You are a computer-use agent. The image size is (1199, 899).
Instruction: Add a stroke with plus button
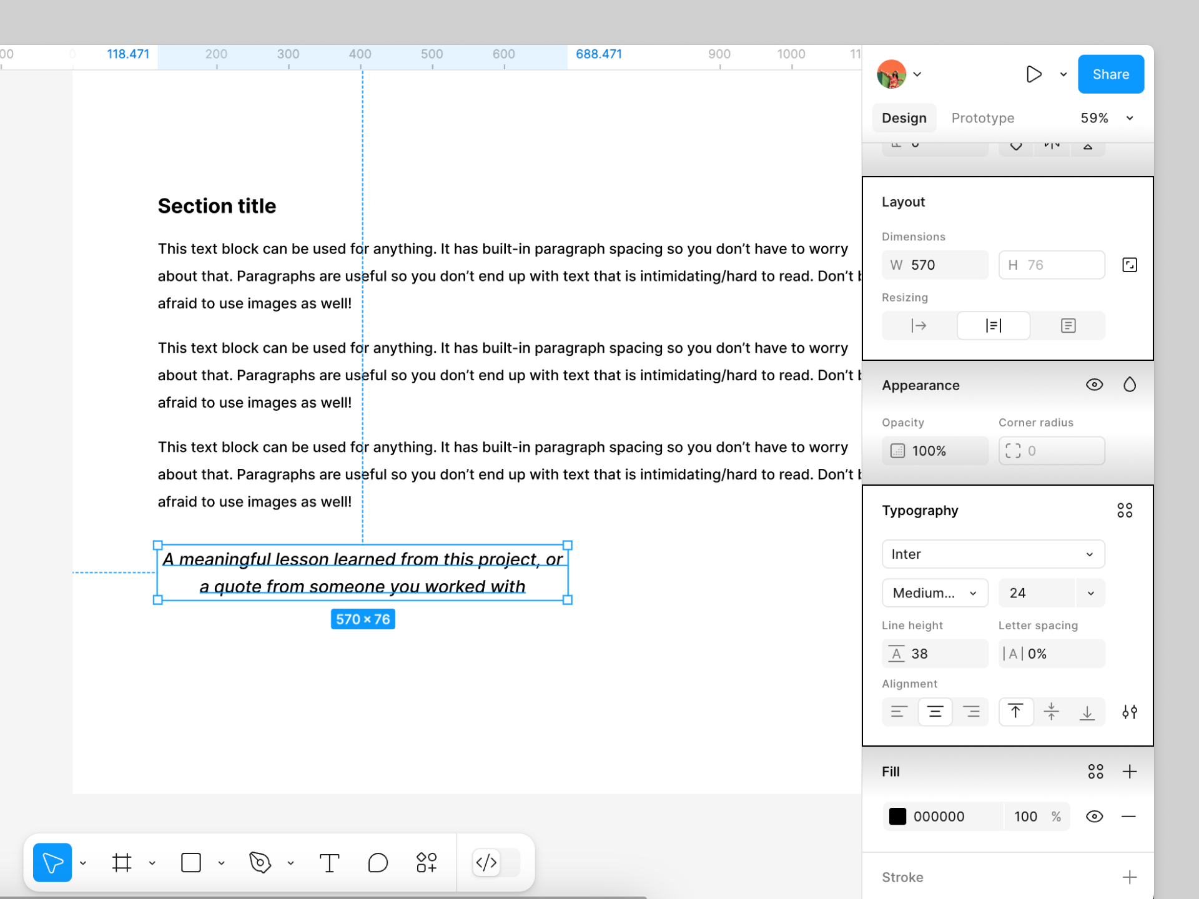point(1129,877)
